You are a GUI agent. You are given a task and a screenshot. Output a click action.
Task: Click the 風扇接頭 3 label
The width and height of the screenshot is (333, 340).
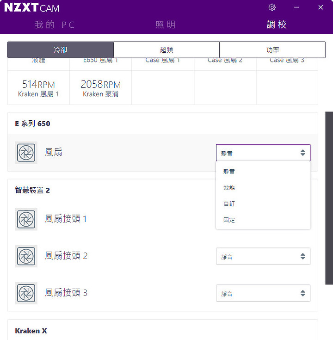click(x=66, y=293)
